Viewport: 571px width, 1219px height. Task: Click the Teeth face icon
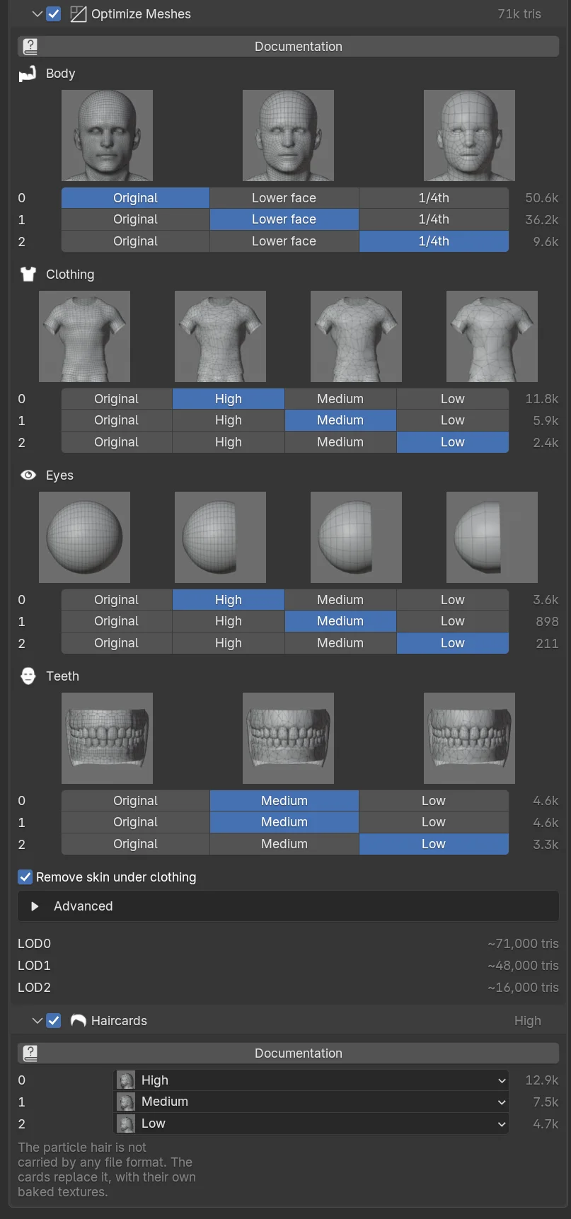point(28,676)
